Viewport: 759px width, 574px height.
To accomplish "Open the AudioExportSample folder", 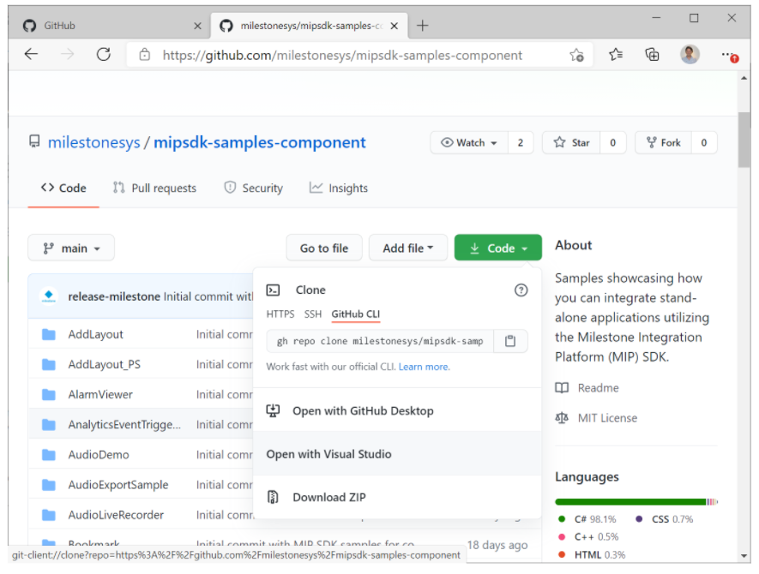I will click(x=118, y=485).
